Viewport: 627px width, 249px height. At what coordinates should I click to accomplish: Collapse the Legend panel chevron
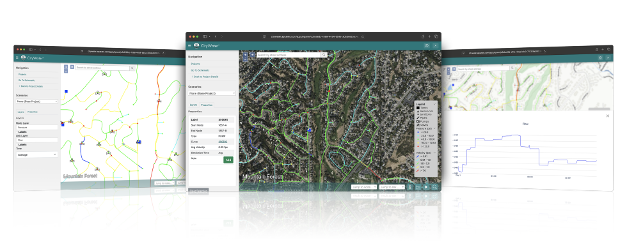(x=434, y=103)
